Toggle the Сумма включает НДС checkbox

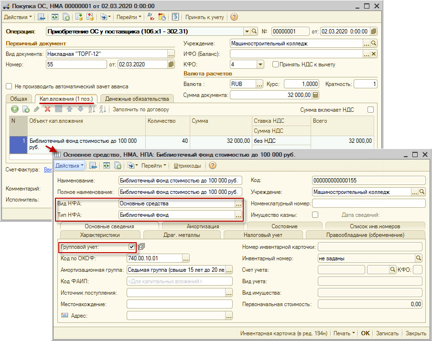(x=370, y=110)
